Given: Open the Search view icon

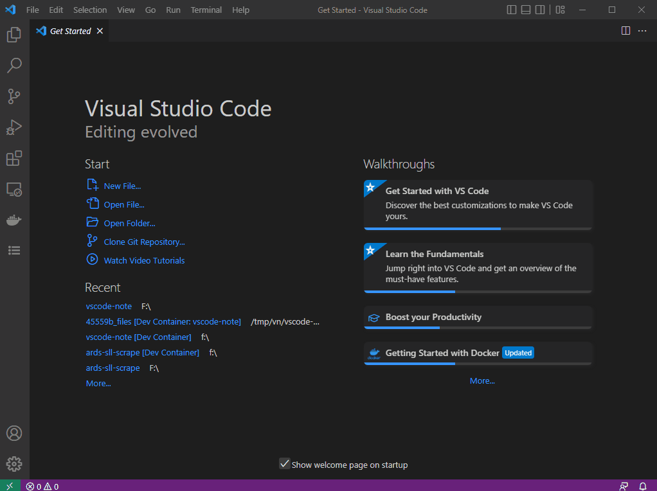Looking at the screenshot, I should coord(14,66).
